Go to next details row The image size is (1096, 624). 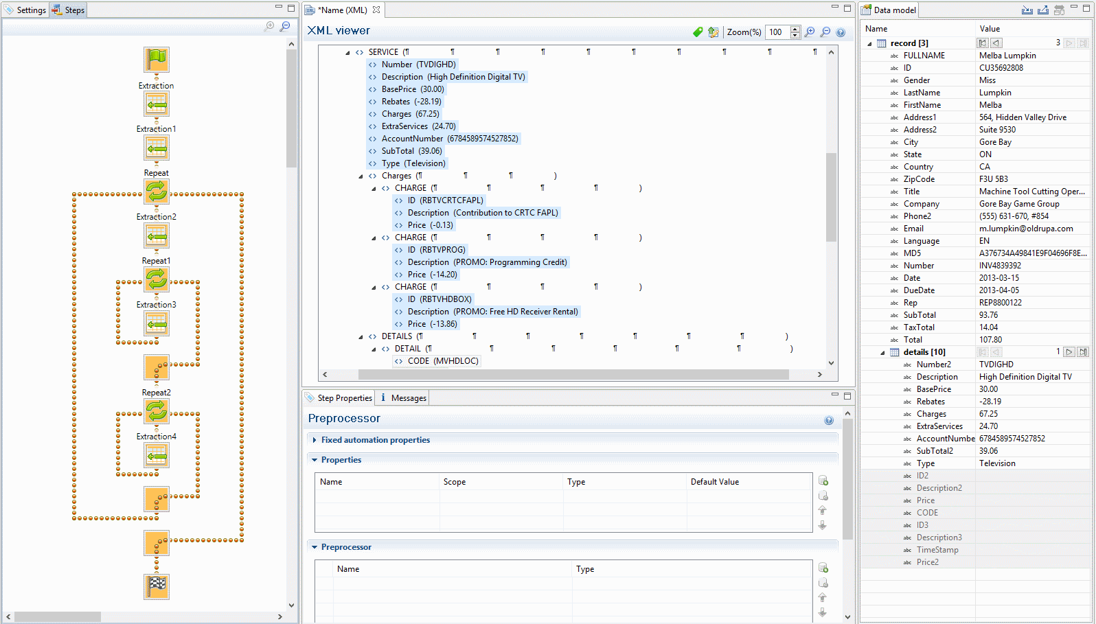1069,352
